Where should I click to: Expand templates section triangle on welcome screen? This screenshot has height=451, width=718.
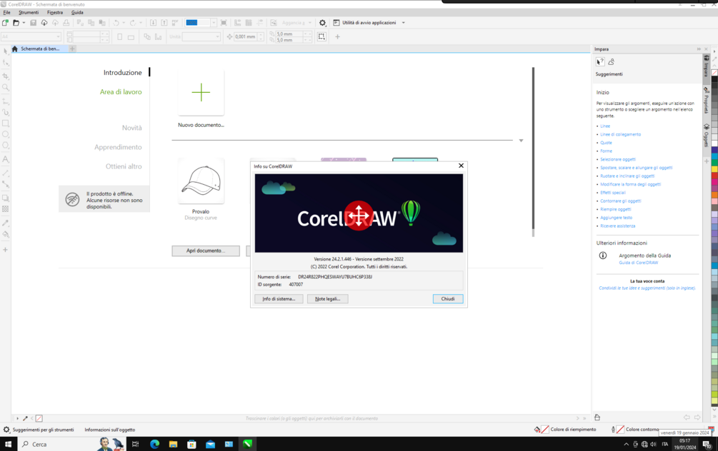(521, 141)
